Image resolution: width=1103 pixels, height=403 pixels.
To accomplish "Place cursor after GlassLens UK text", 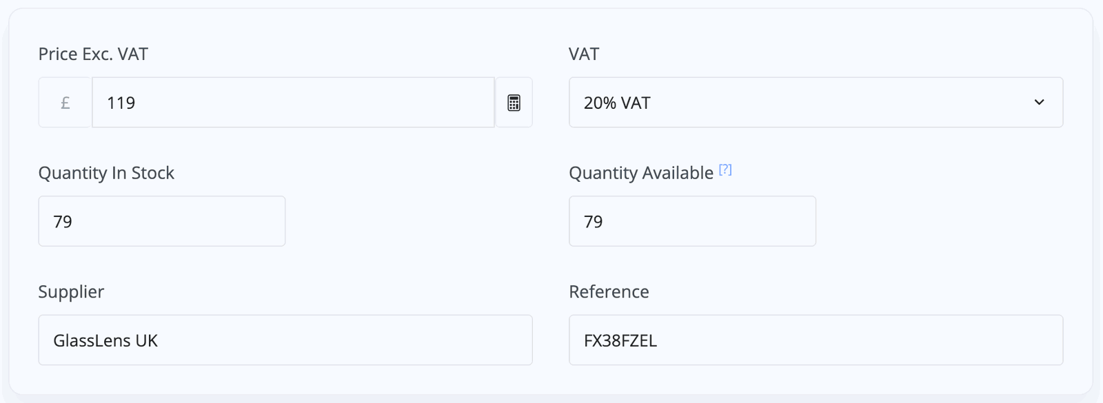I will point(159,340).
